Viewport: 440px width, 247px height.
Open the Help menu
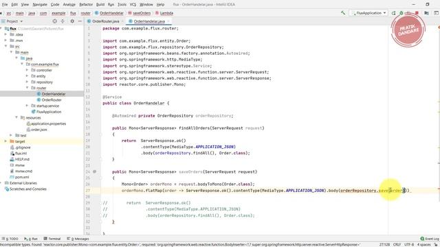pos(160,5)
